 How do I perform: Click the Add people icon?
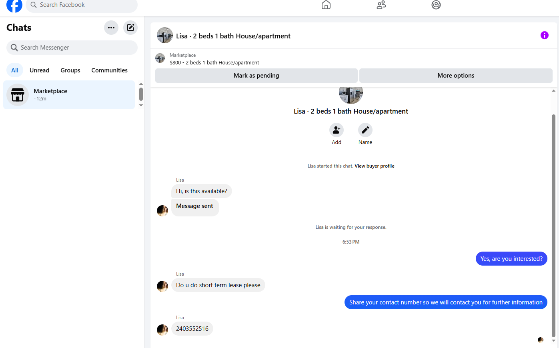337,130
